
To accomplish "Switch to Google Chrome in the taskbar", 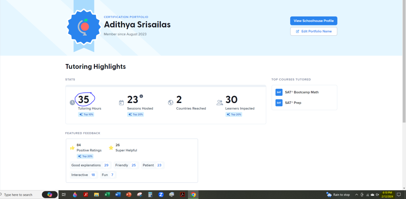I will click(x=193, y=195).
